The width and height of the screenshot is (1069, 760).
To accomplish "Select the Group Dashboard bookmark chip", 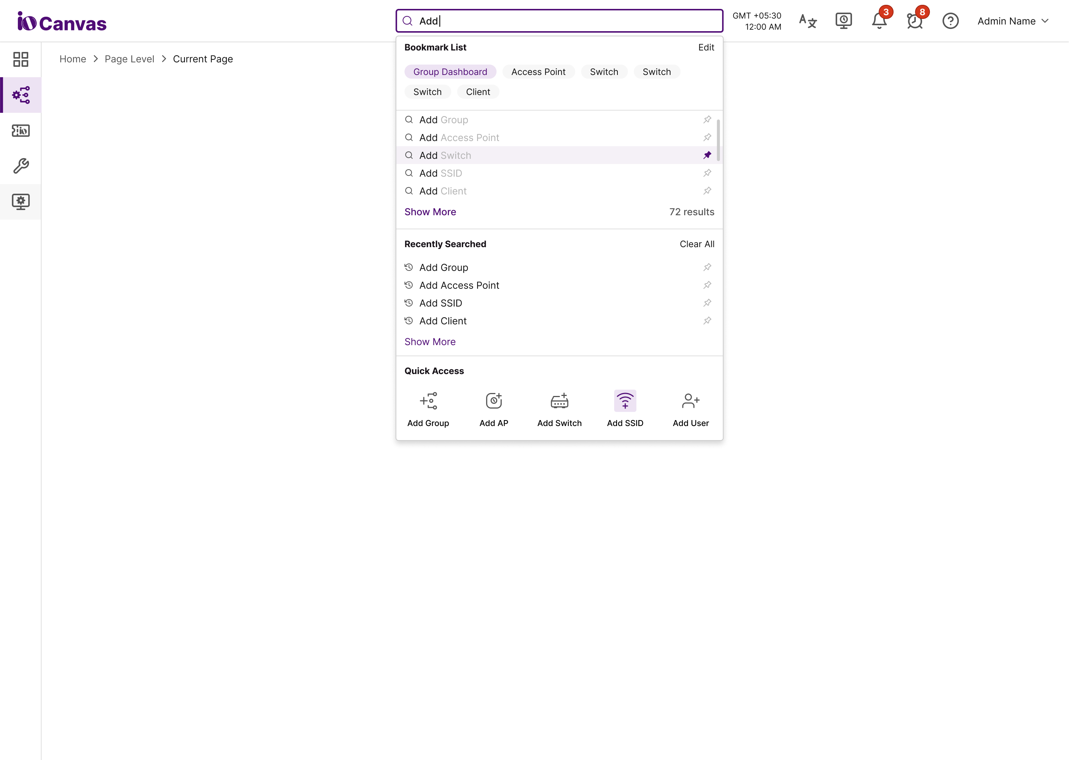I will click(450, 72).
